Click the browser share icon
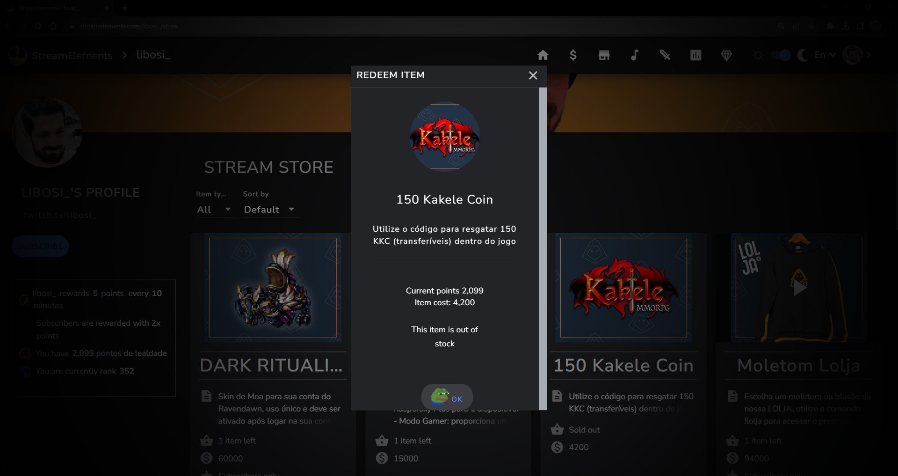 click(x=797, y=26)
